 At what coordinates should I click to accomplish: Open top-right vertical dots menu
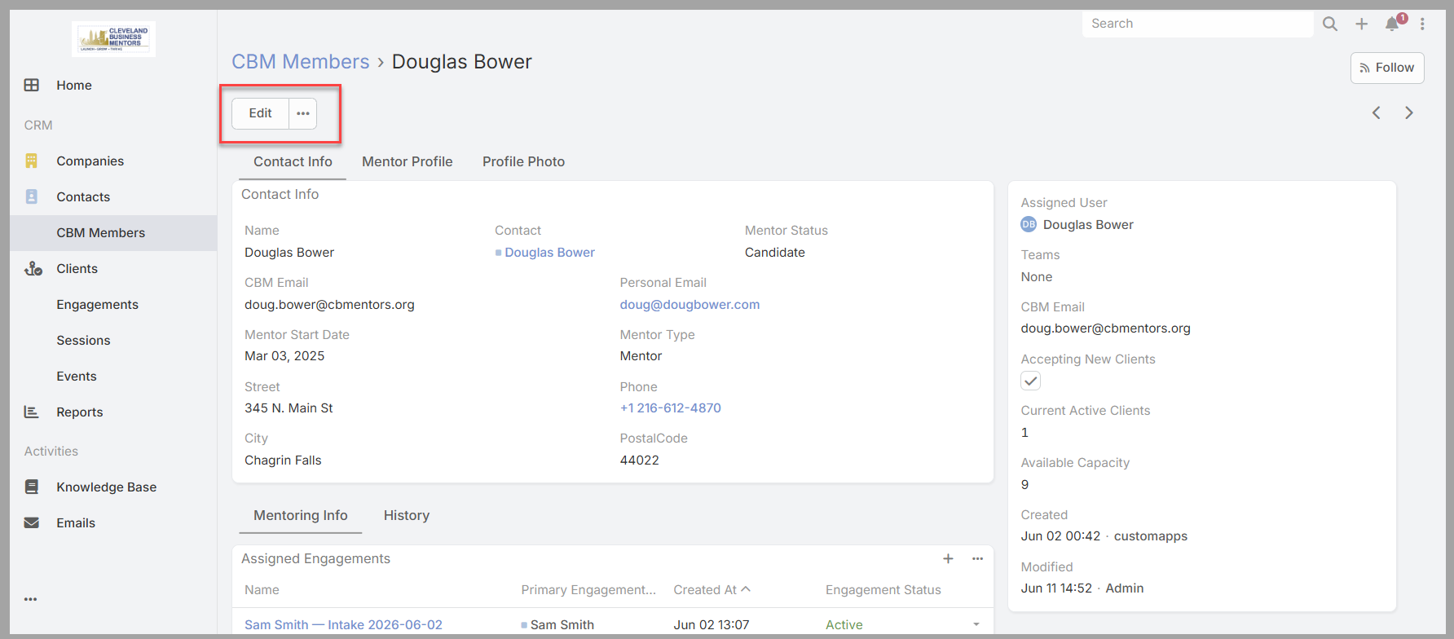[1422, 24]
